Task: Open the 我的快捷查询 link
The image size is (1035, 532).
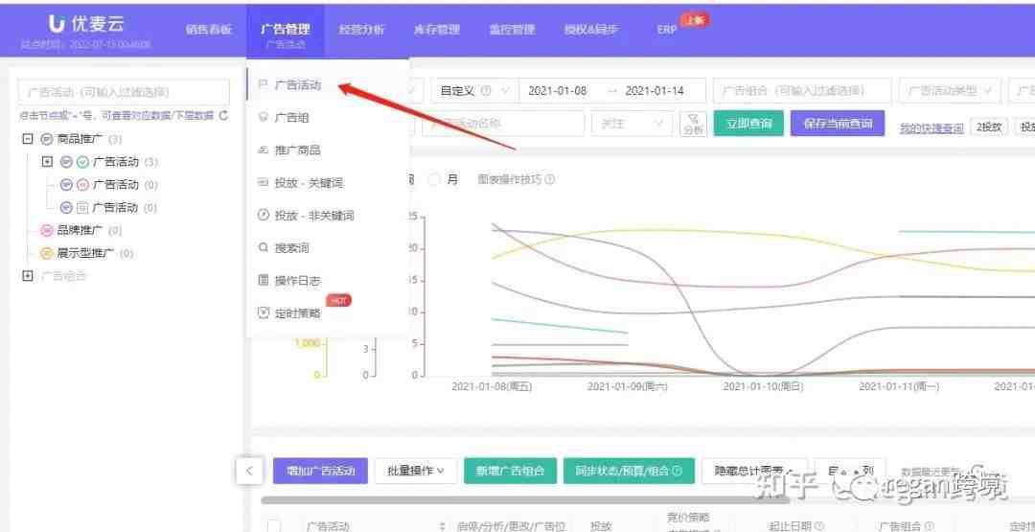Action: [x=931, y=128]
